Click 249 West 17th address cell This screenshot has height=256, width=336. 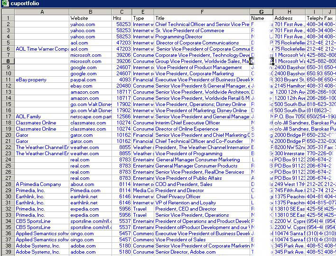coord(289,184)
